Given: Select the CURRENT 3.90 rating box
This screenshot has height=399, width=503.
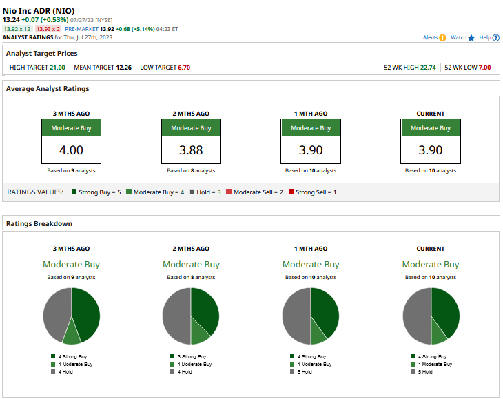Looking at the screenshot, I should coord(431,141).
